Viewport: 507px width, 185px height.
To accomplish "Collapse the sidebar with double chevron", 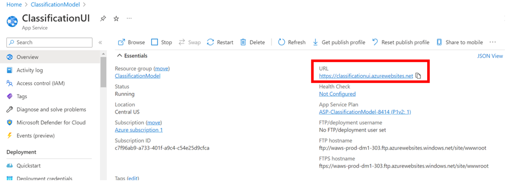I will [100, 43].
